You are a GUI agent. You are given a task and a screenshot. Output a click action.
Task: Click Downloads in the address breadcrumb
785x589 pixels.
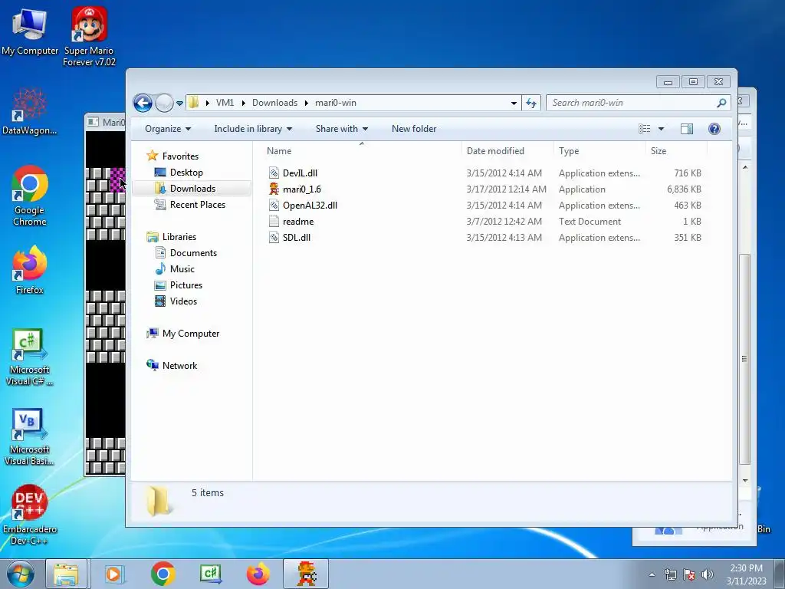coord(275,104)
